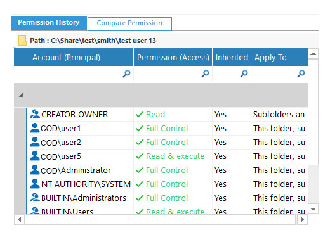Click checkmark icon in CREATOR OWNER row
The width and height of the screenshot is (330, 242).
coord(140,115)
